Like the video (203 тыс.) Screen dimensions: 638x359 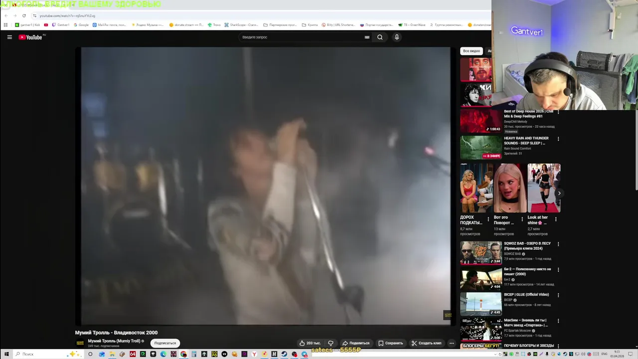point(310,343)
